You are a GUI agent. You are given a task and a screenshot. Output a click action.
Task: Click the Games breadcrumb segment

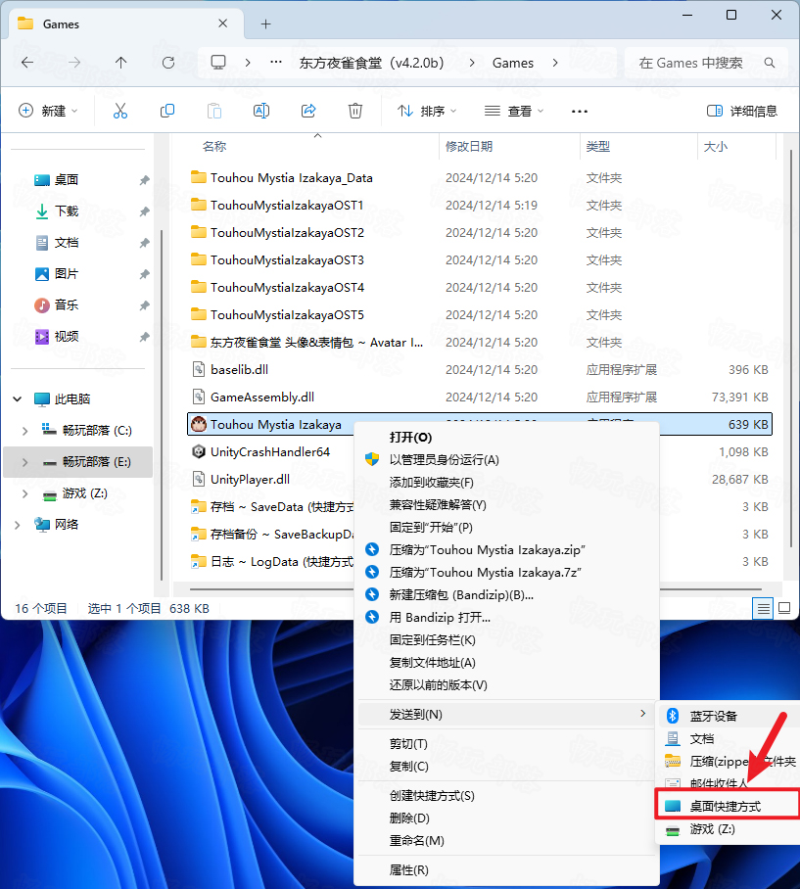(512, 63)
